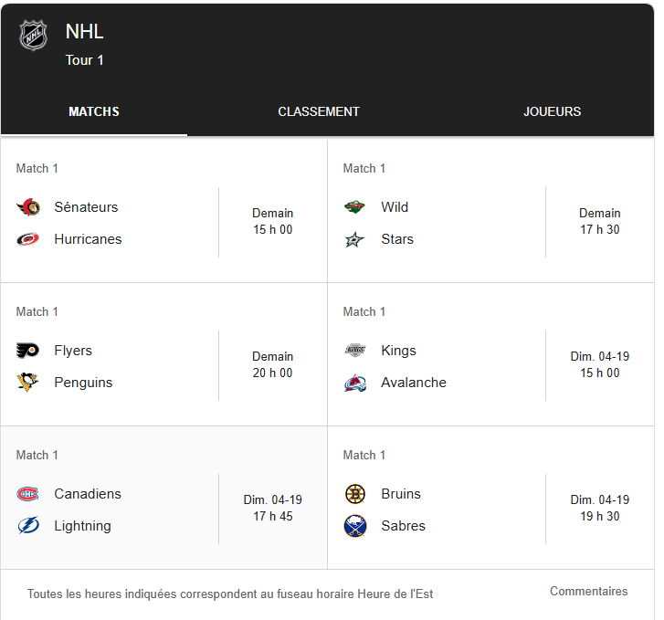Click the Canadiens team logo
This screenshot has height=620, width=664.
[28, 494]
